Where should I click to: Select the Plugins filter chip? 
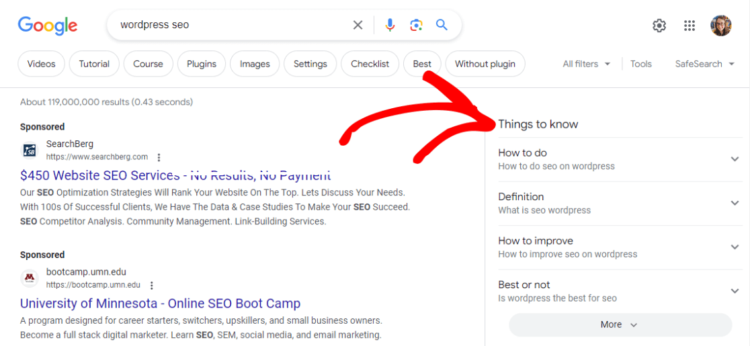tap(202, 64)
